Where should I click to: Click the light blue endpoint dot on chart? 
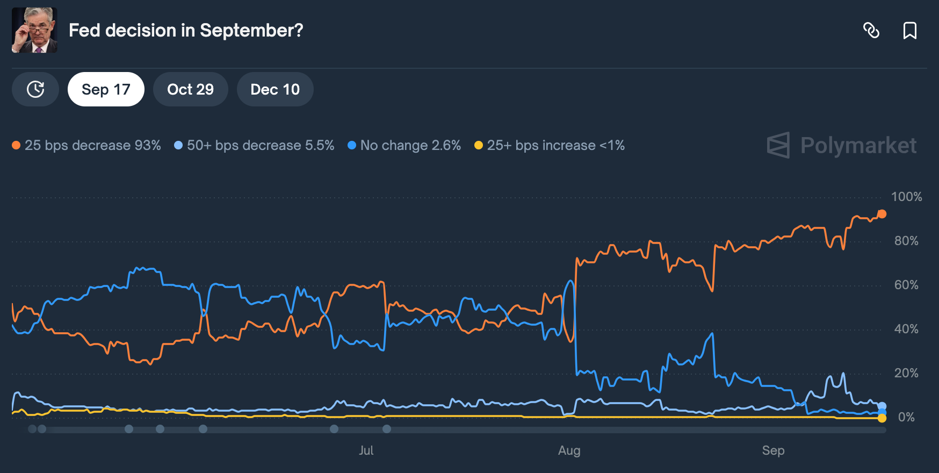pos(882,406)
